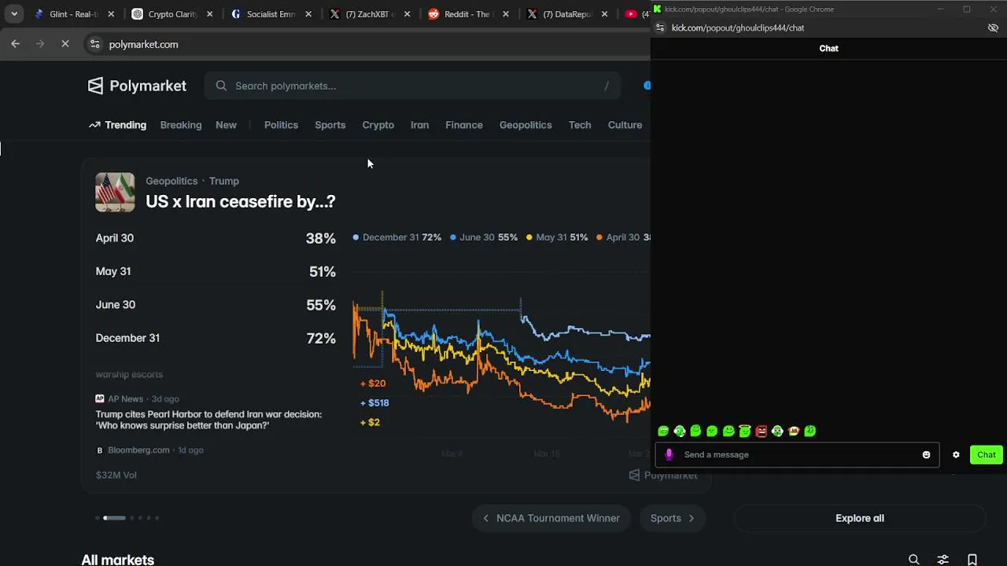Switch to the DataRepu browser tab
1007x566 pixels.
point(566,14)
